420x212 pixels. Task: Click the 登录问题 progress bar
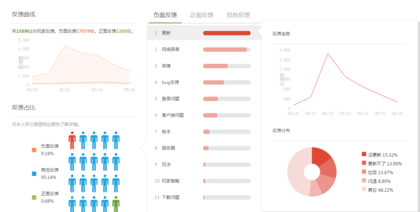tap(227, 99)
